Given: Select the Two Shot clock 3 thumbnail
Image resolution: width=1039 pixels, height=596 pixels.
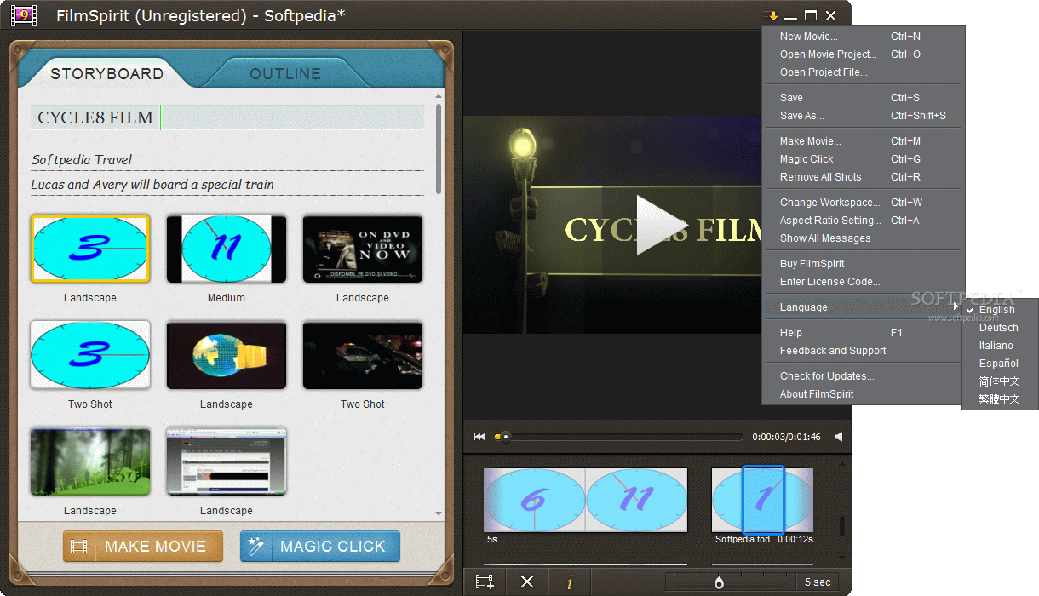Looking at the screenshot, I should pyautogui.click(x=90, y=355).
